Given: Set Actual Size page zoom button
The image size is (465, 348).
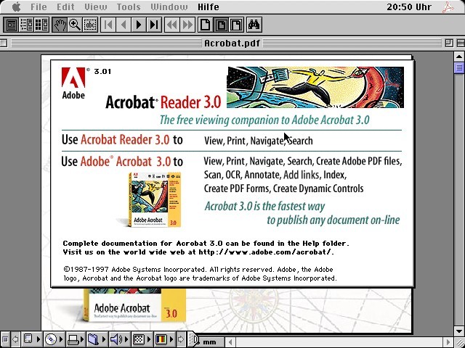Looking at the screenshot, I should [x=206, y=25].
